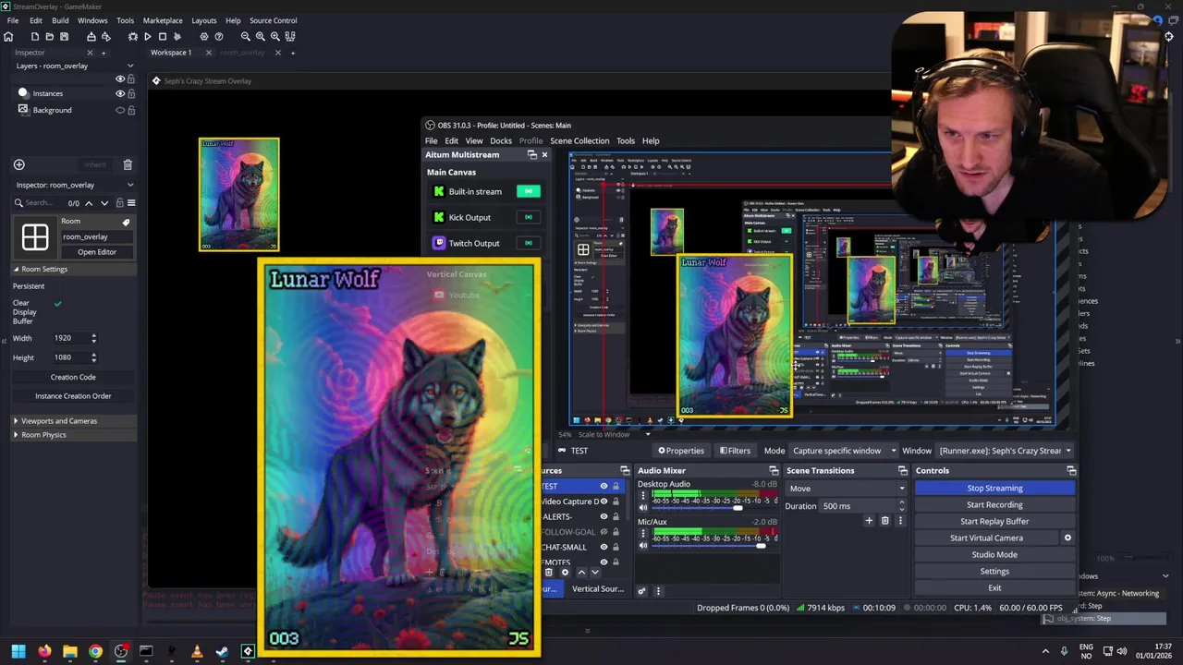Switch to the Workspace 1 tab

(171, 53)
